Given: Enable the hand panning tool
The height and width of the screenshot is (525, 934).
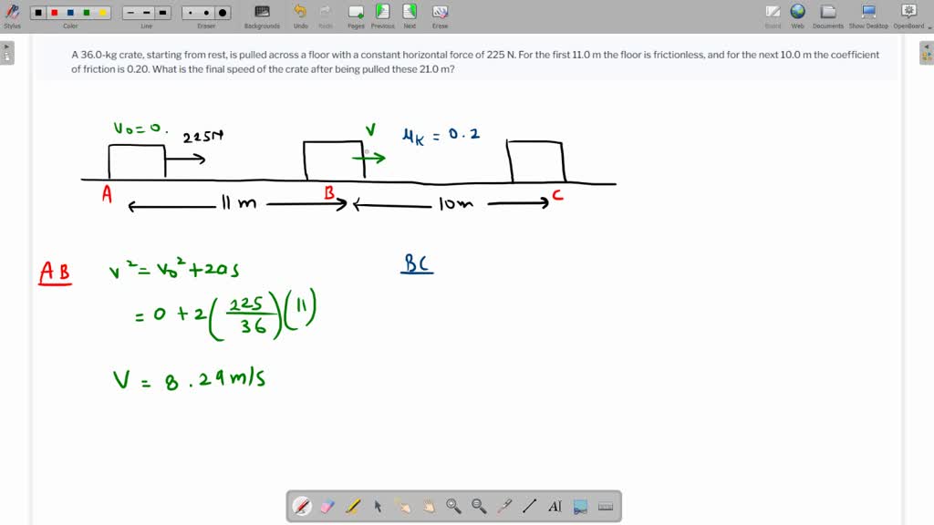Looking at the screenshot, I should 429,506.
